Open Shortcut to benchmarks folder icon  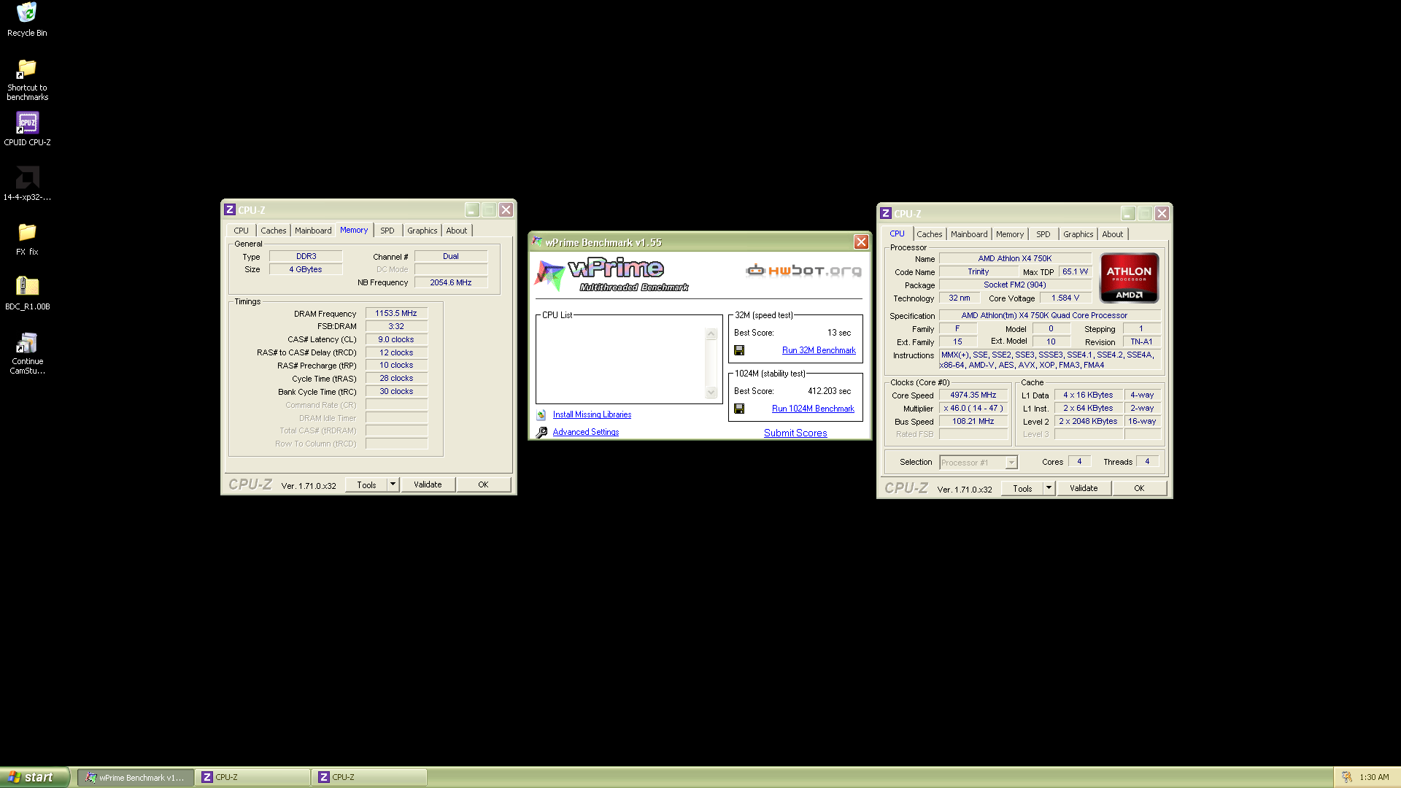(x=27, y=69)
